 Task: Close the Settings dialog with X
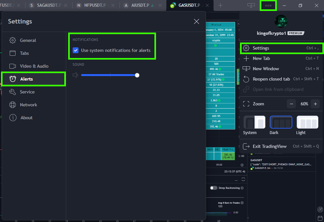[196, 22]
